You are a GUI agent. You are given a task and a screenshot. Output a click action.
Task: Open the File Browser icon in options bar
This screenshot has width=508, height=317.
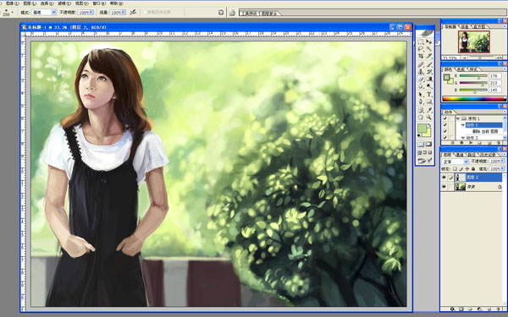232,13
